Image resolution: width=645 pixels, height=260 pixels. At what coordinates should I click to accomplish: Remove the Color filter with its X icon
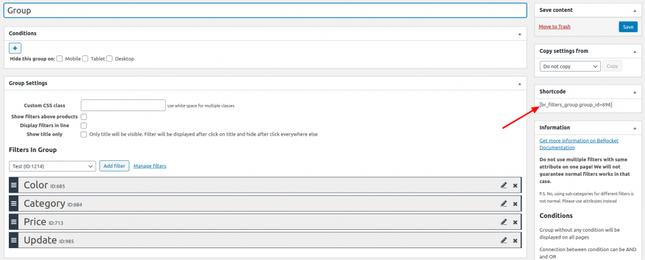pyautogui.click(x=515, y=185)
